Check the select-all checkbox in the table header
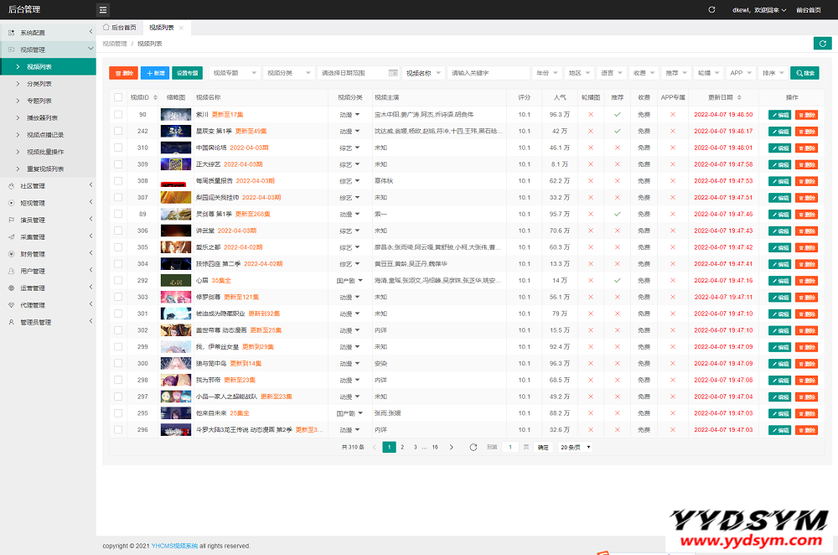This screenshot has height=555, width=838. click(118, 98)
